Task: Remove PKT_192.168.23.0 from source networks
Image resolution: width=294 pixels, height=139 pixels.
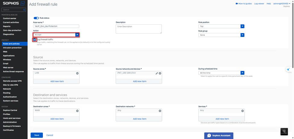Action: click(x=160, y=73)
